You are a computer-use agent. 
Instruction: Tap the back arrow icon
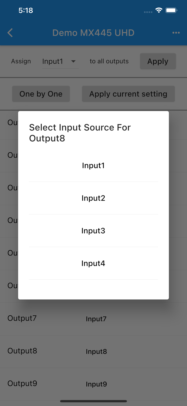coord(10,33)
